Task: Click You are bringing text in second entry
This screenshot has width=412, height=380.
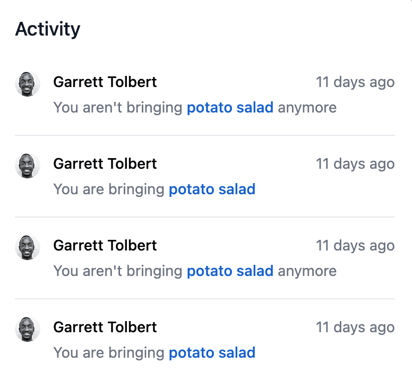Action: coord(109,189)
